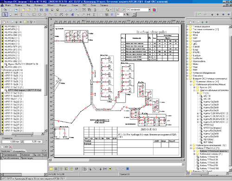This screenshot has height=181, width=232.
Task: Toggle the grid icon in bottom toolbar
Action: tap(56, 169)
